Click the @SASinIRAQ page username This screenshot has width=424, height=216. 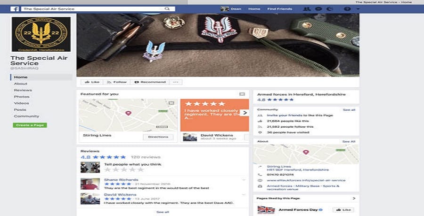24,69
